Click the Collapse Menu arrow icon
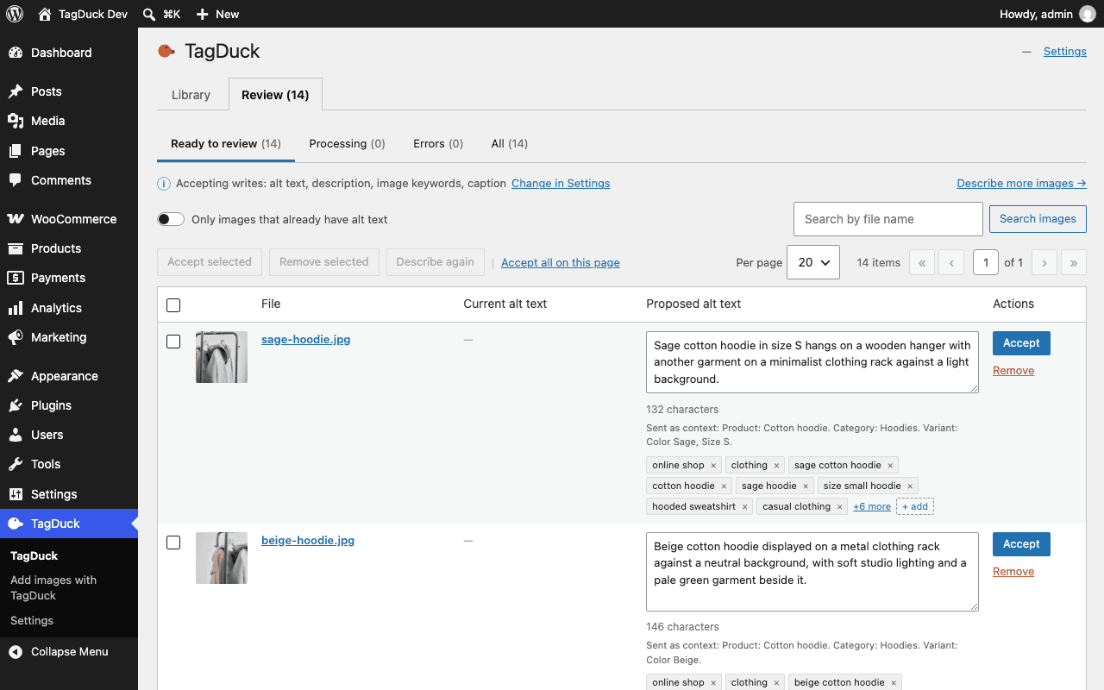 click(16, 652)
